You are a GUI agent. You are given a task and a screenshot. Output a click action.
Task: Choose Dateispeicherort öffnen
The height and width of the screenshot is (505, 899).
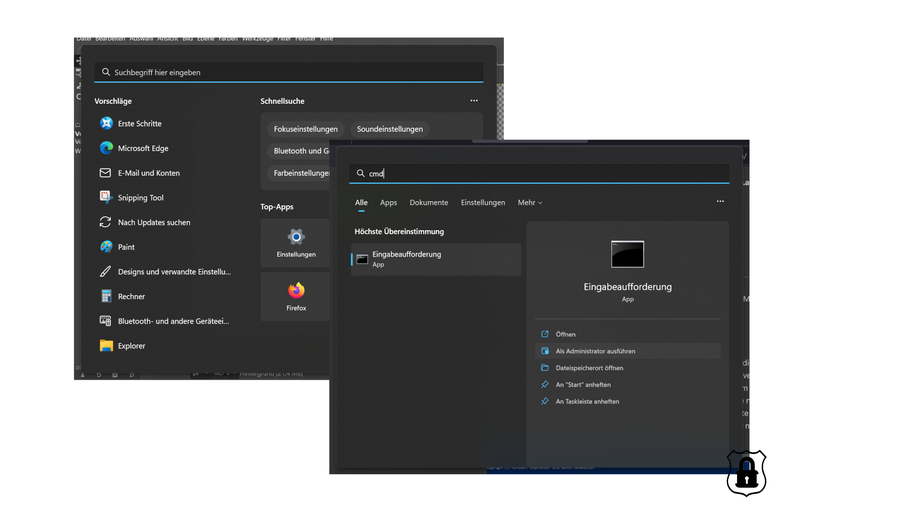(x=627, y=368)
